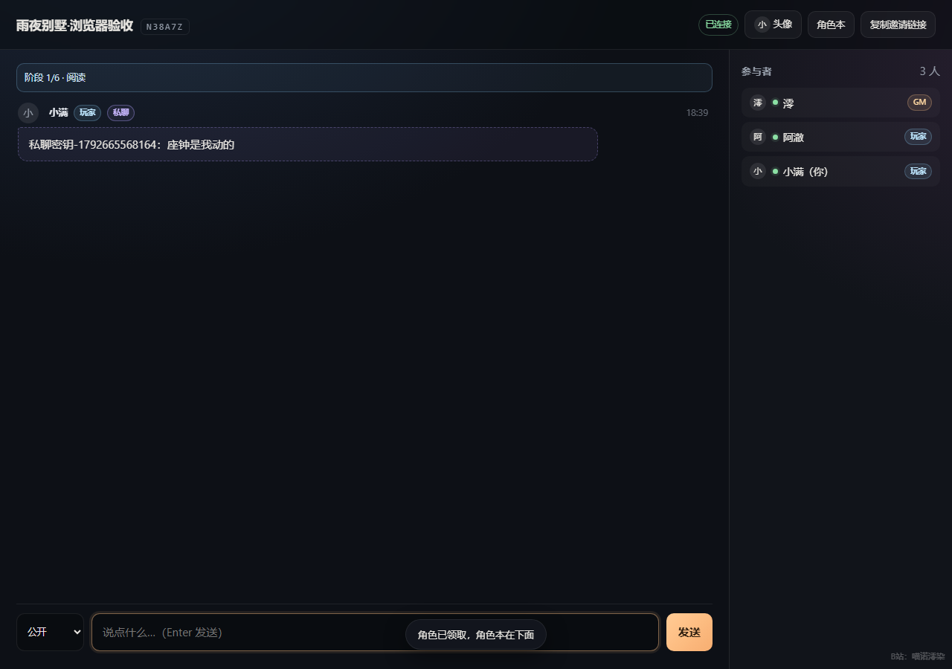Click the GM badge next to 澪
This screenshot has width=952, height=669.
[919, 103]
